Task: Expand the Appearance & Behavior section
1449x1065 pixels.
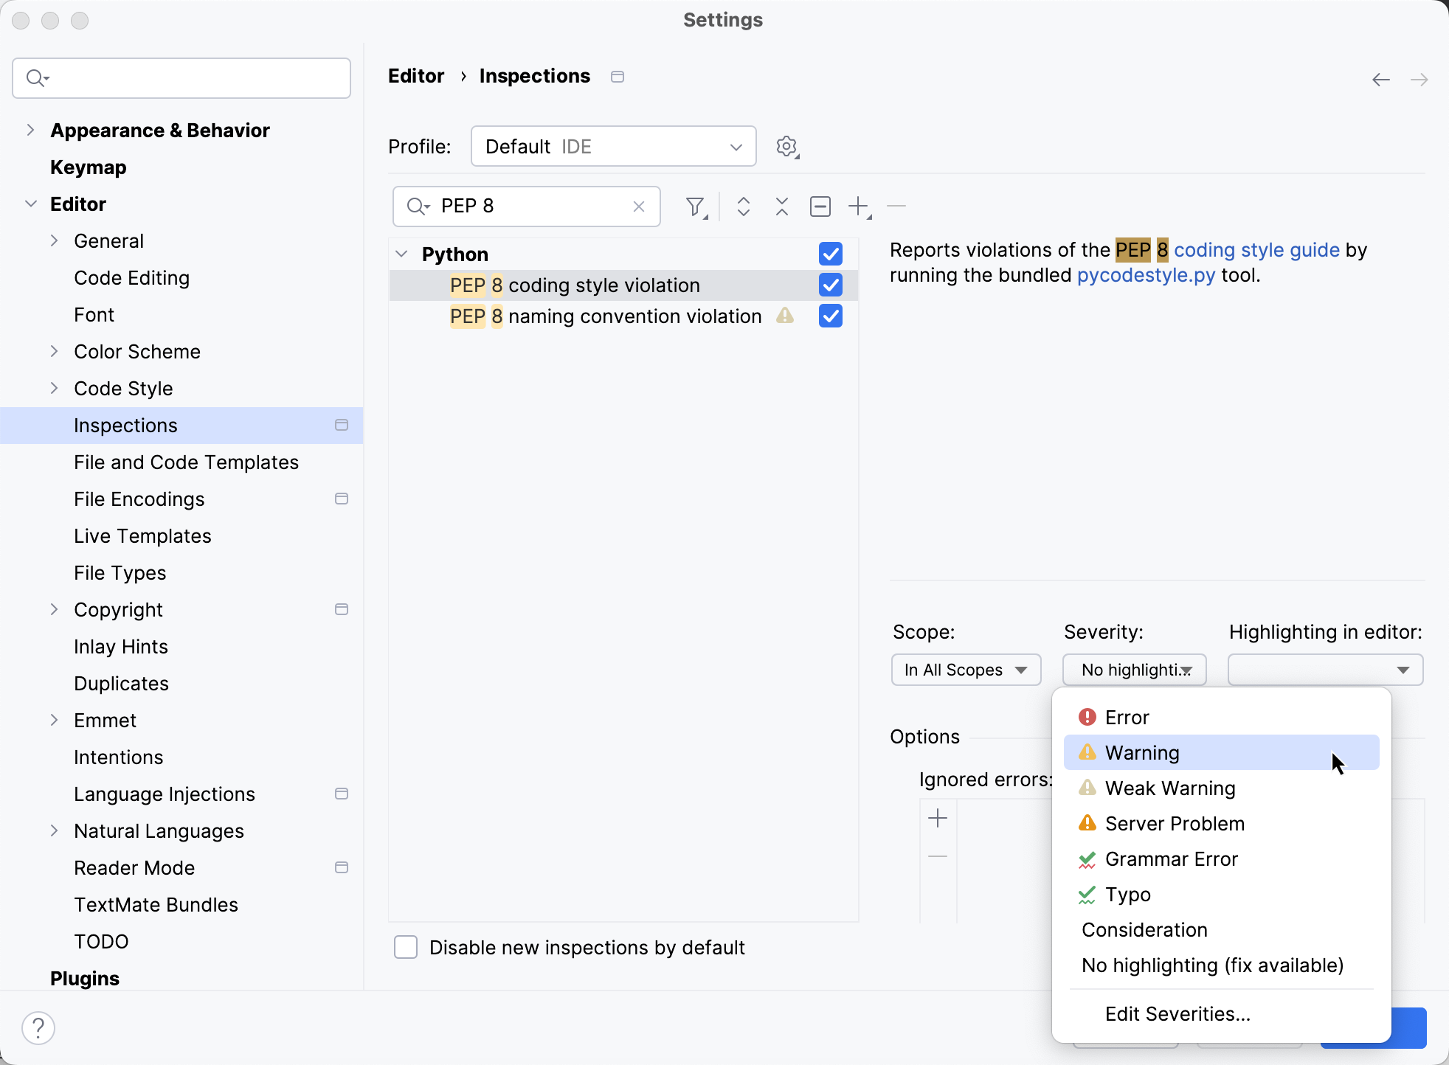Action: pos(30,131)
